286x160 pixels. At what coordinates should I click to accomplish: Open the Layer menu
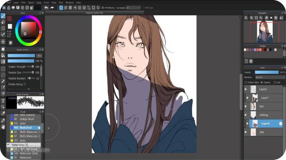16,3
